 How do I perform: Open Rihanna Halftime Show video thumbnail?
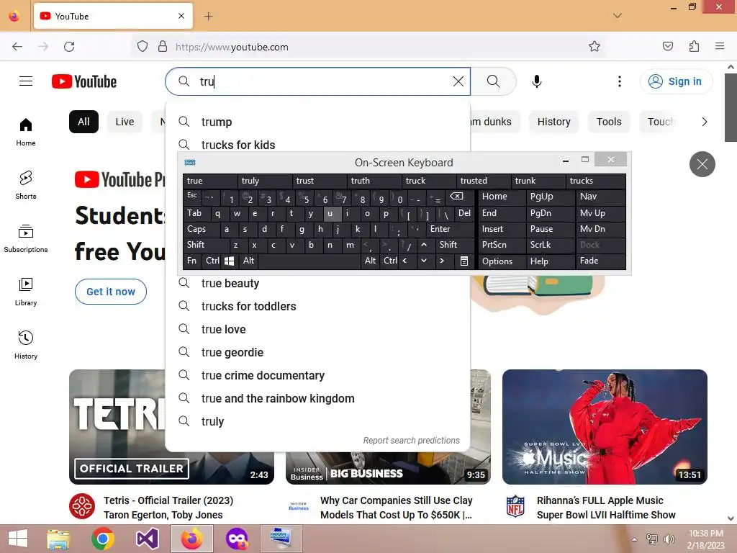605,426
